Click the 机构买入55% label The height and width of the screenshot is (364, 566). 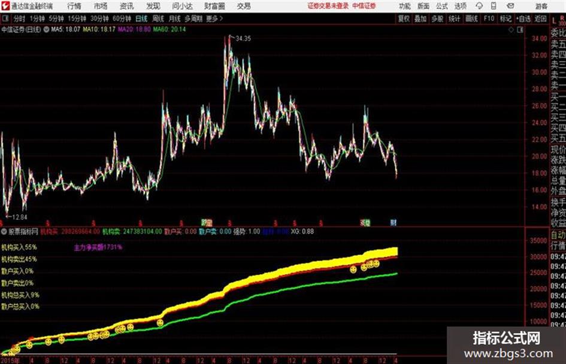19,247
